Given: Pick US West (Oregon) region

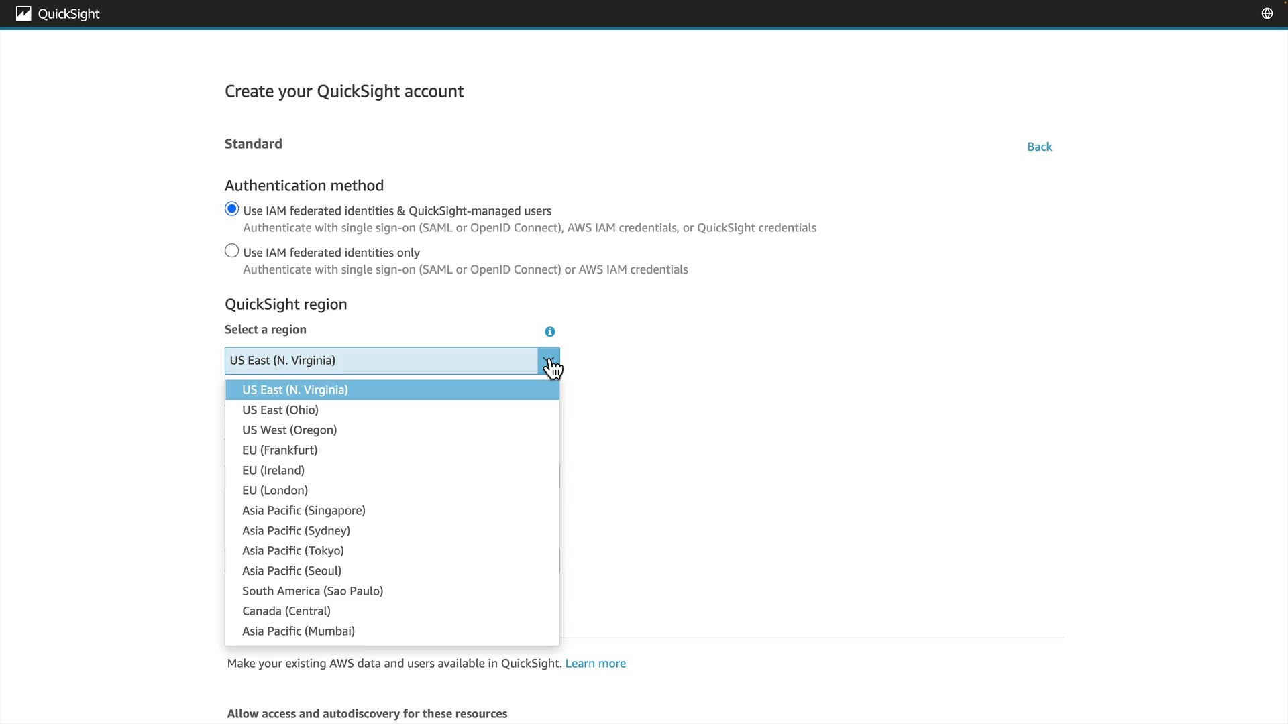Looking at the screenshot, I should (290, 430).
